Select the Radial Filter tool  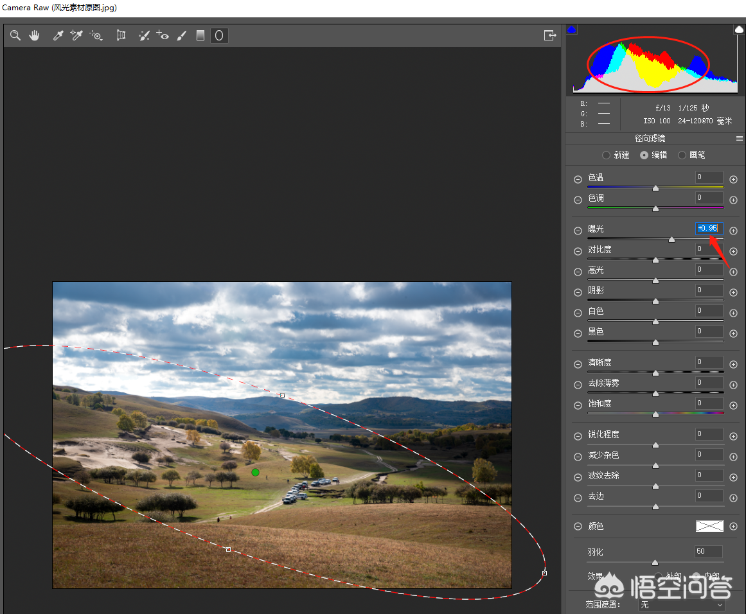tap(219, 35)
